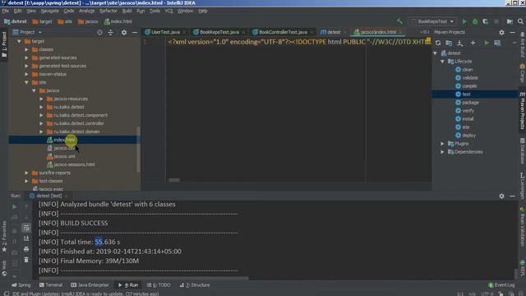Image resolution: width=526 pixels, height=296 pixels.
Task: Collapse the jacoco folder in the tree
Action: pyautogui.click(x=34, y=90)
